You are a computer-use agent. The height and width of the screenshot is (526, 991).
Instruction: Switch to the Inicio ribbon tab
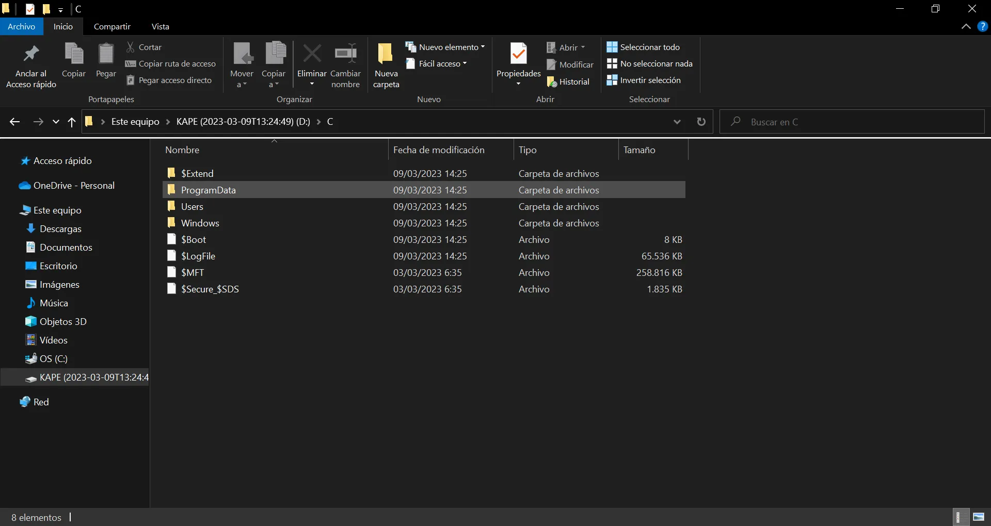point(63,26)
